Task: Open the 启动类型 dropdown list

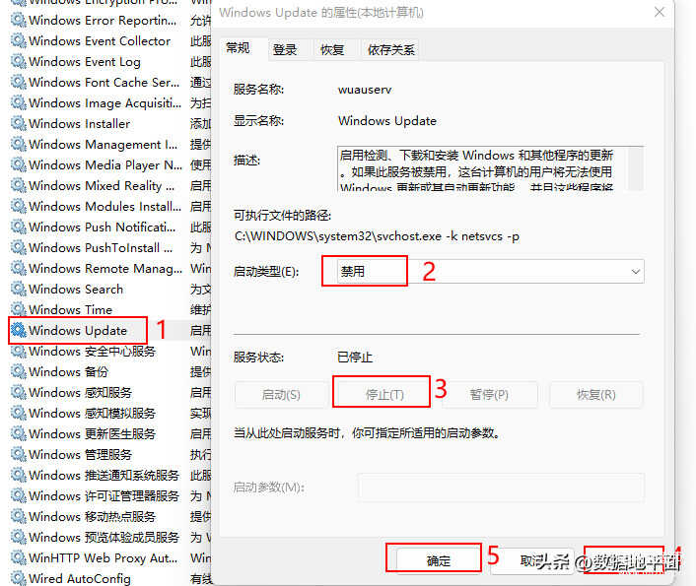Action: point(483,272)
